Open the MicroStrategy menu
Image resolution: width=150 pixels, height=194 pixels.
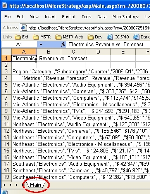(x=125, y=17)
